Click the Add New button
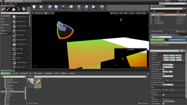Viewport: 187px width, 105px height. tap(6, 73)
